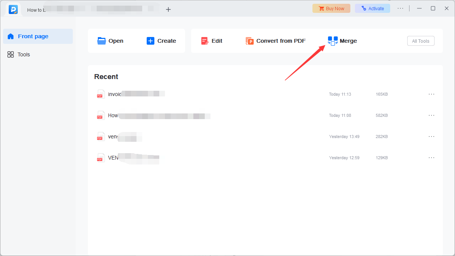Open the All Tools button
455x256 pixels.
421,41
